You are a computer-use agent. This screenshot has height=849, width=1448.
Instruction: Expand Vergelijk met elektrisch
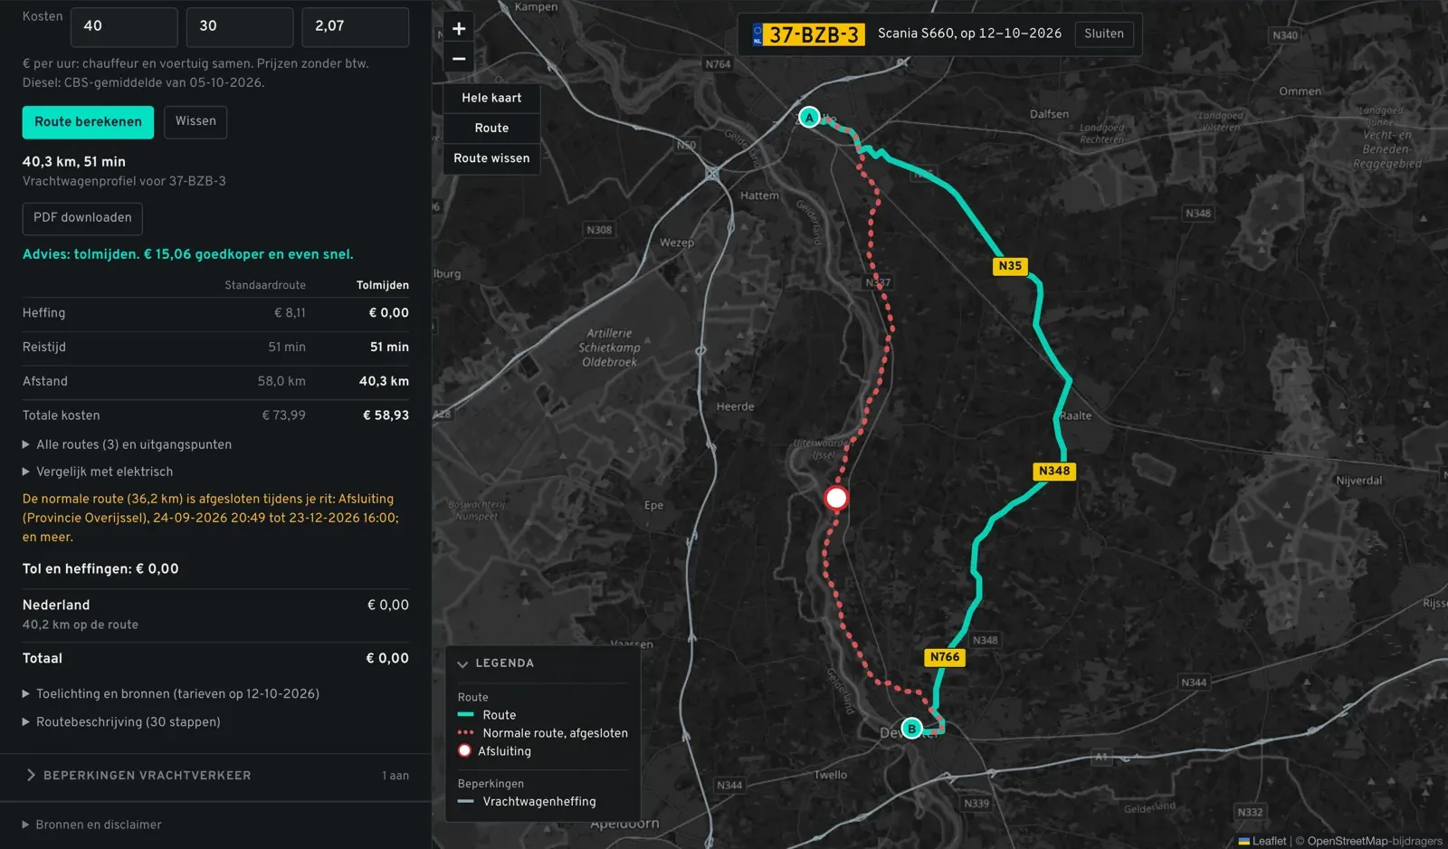click(98, 472)
